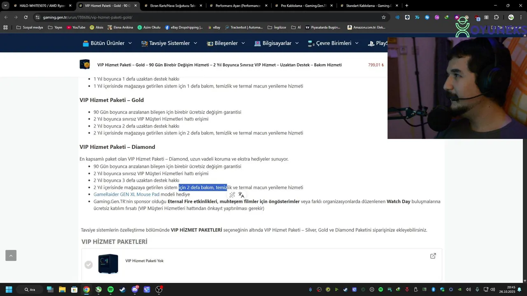This screenshot has width=527, height=296.
Task: Open the Chrome three-dot menu
Action: [x=521, y=17]
